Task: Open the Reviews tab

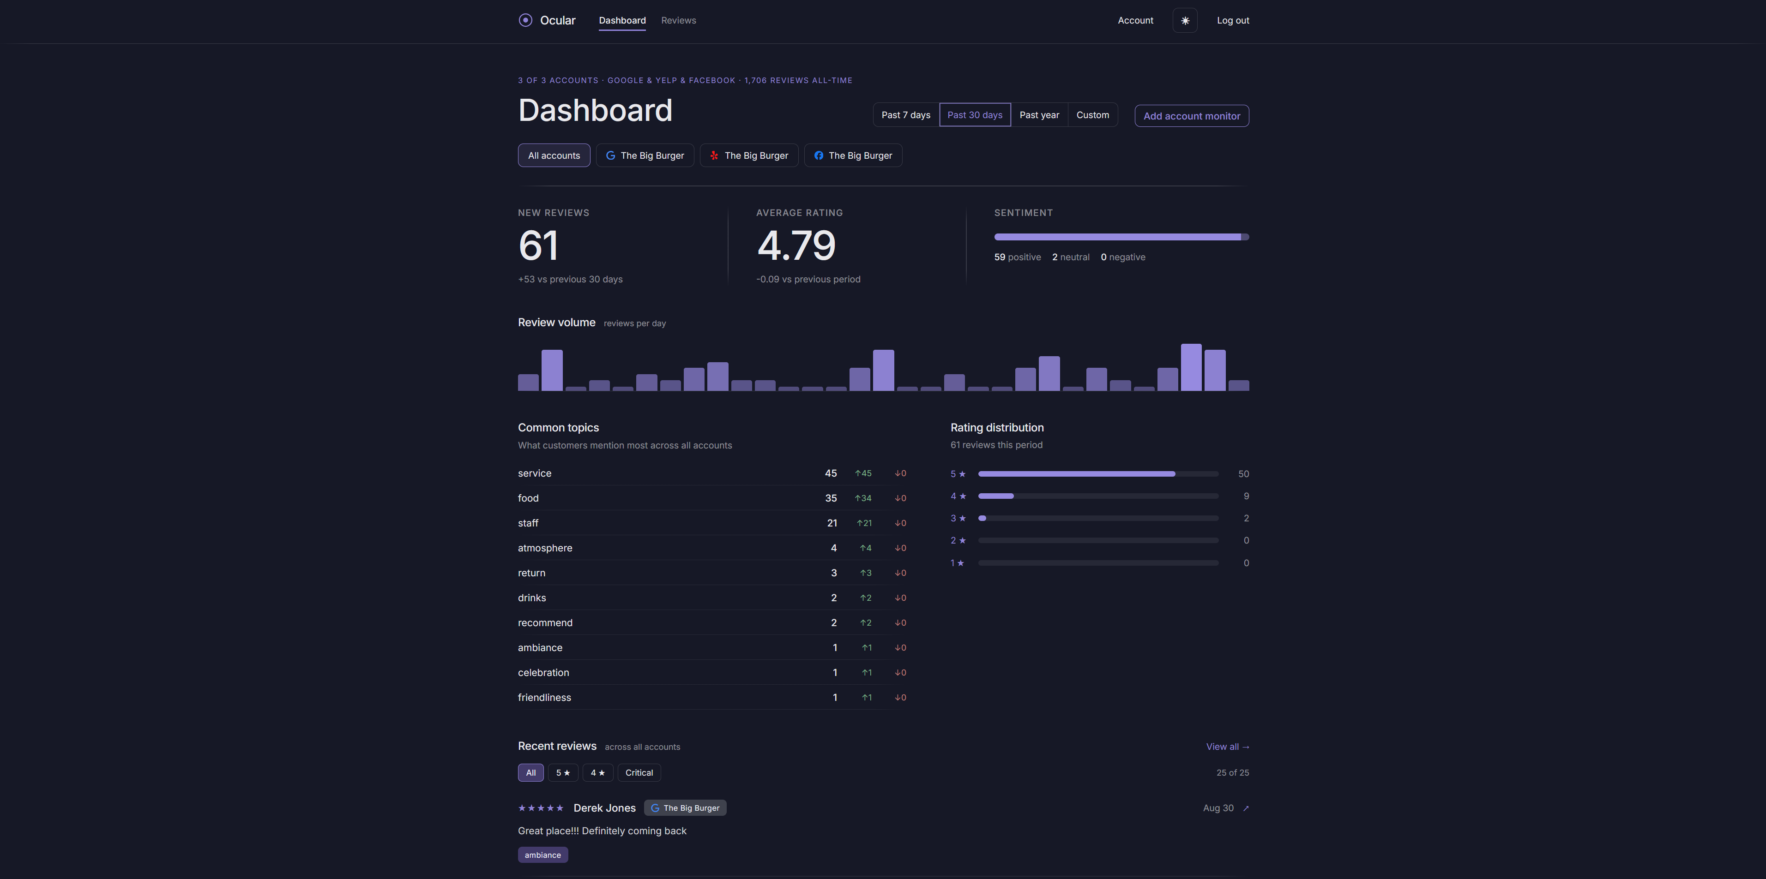Action: click(678, 21)
